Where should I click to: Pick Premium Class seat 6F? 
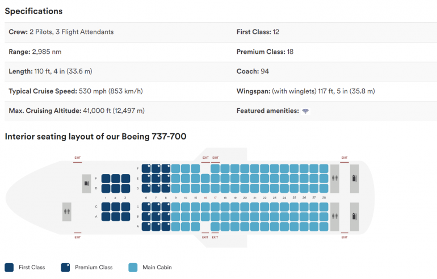[x=146, y=168]
